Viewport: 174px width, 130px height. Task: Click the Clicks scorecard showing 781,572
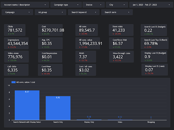pyautogui.click(x=15, y=30)
